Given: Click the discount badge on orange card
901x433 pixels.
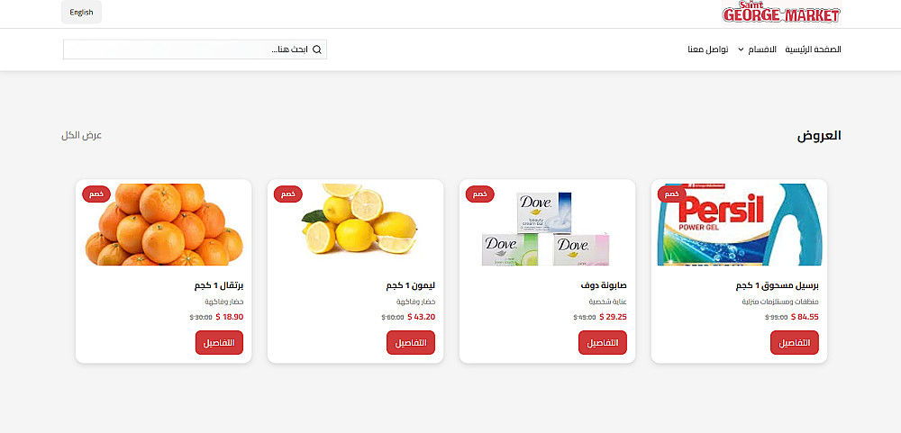Looking at the screenshot, I should [96, 194].
